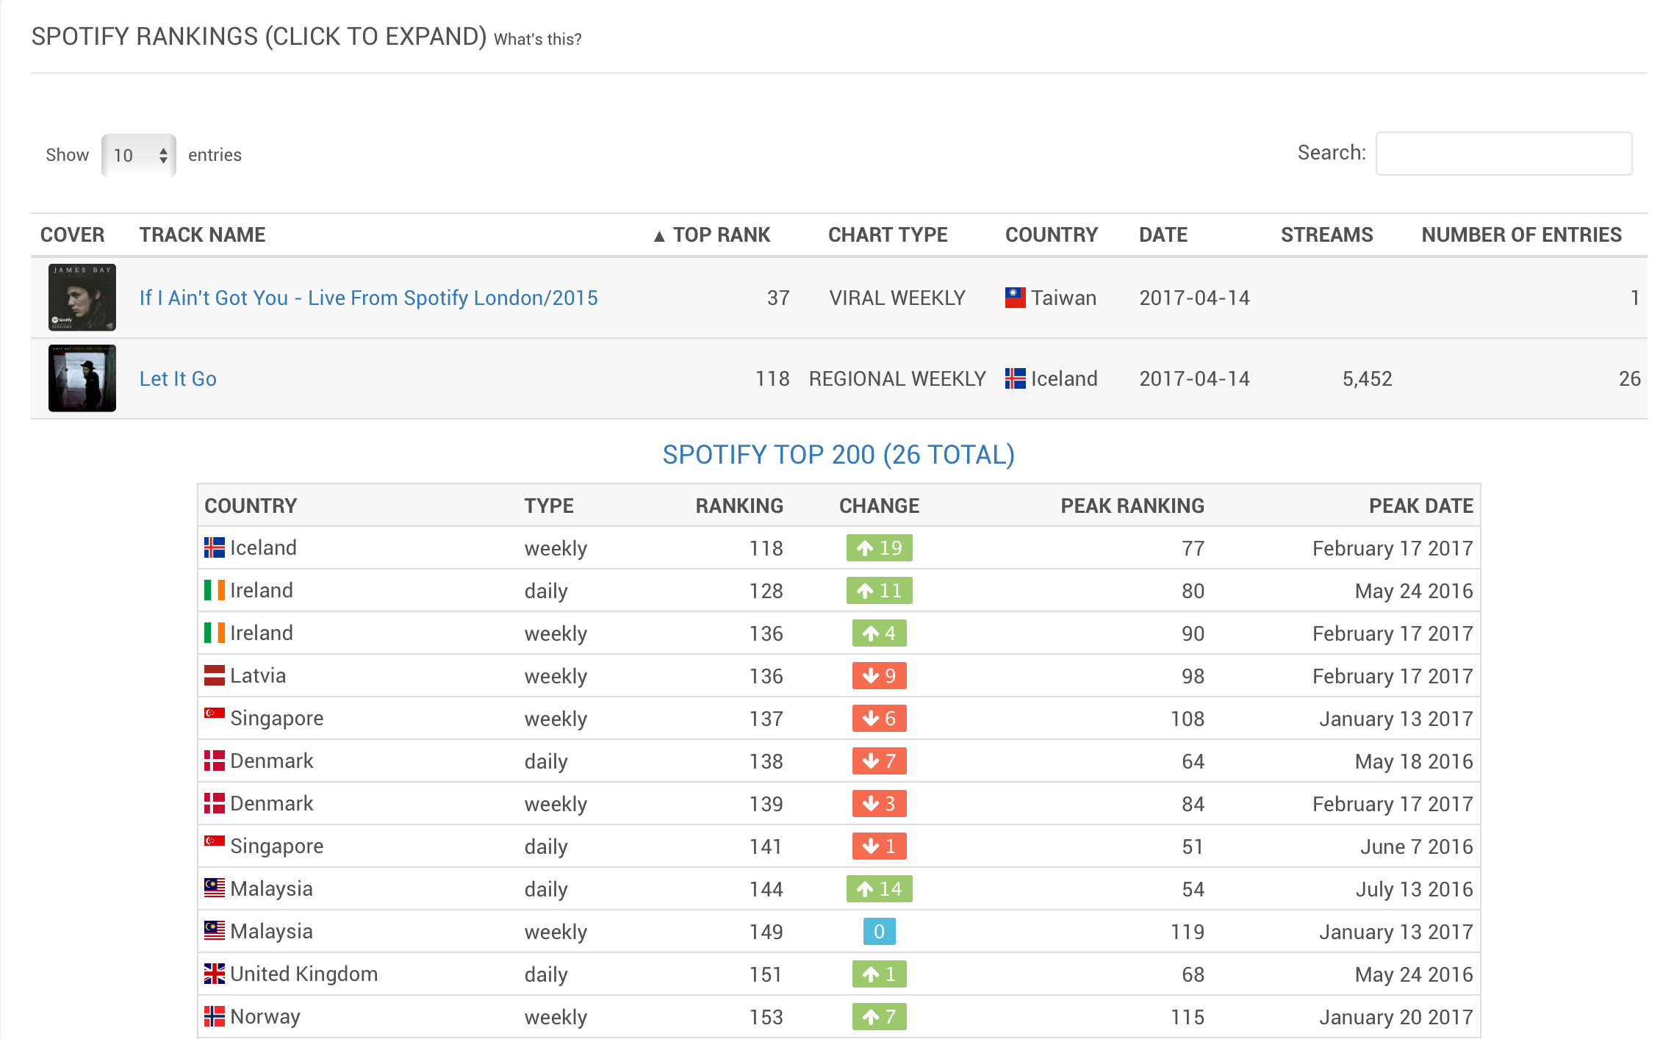Click the green up 7 badge in Norway row

pos(879,1016)
